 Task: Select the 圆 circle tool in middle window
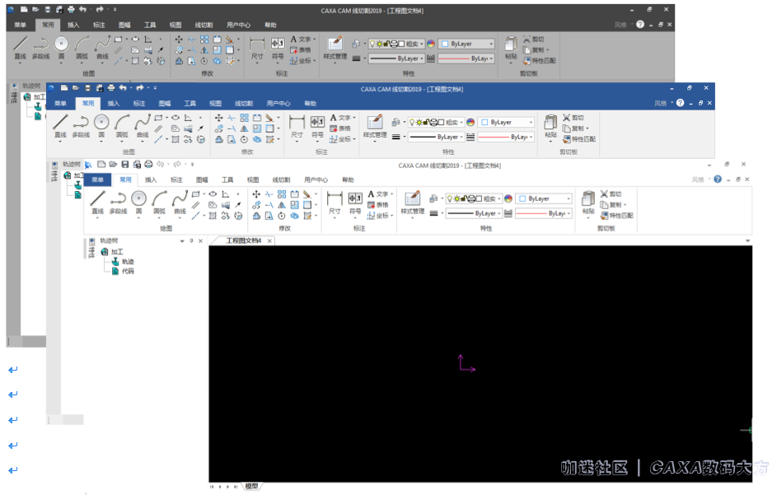[x=101, y=126]
